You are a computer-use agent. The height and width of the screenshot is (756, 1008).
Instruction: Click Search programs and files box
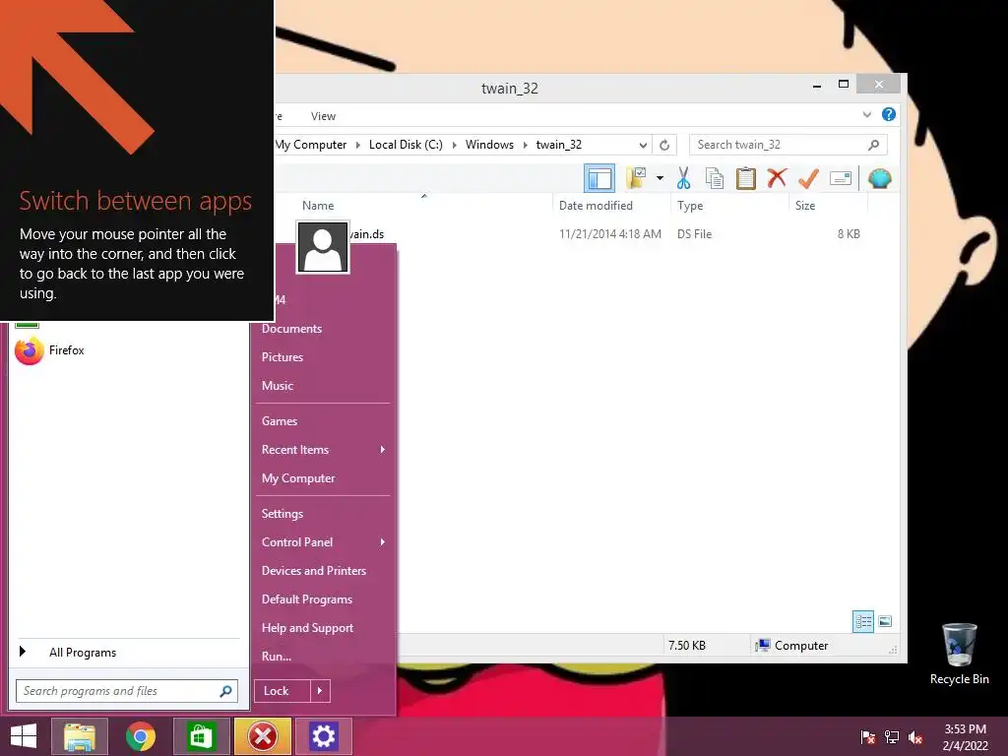127,691
